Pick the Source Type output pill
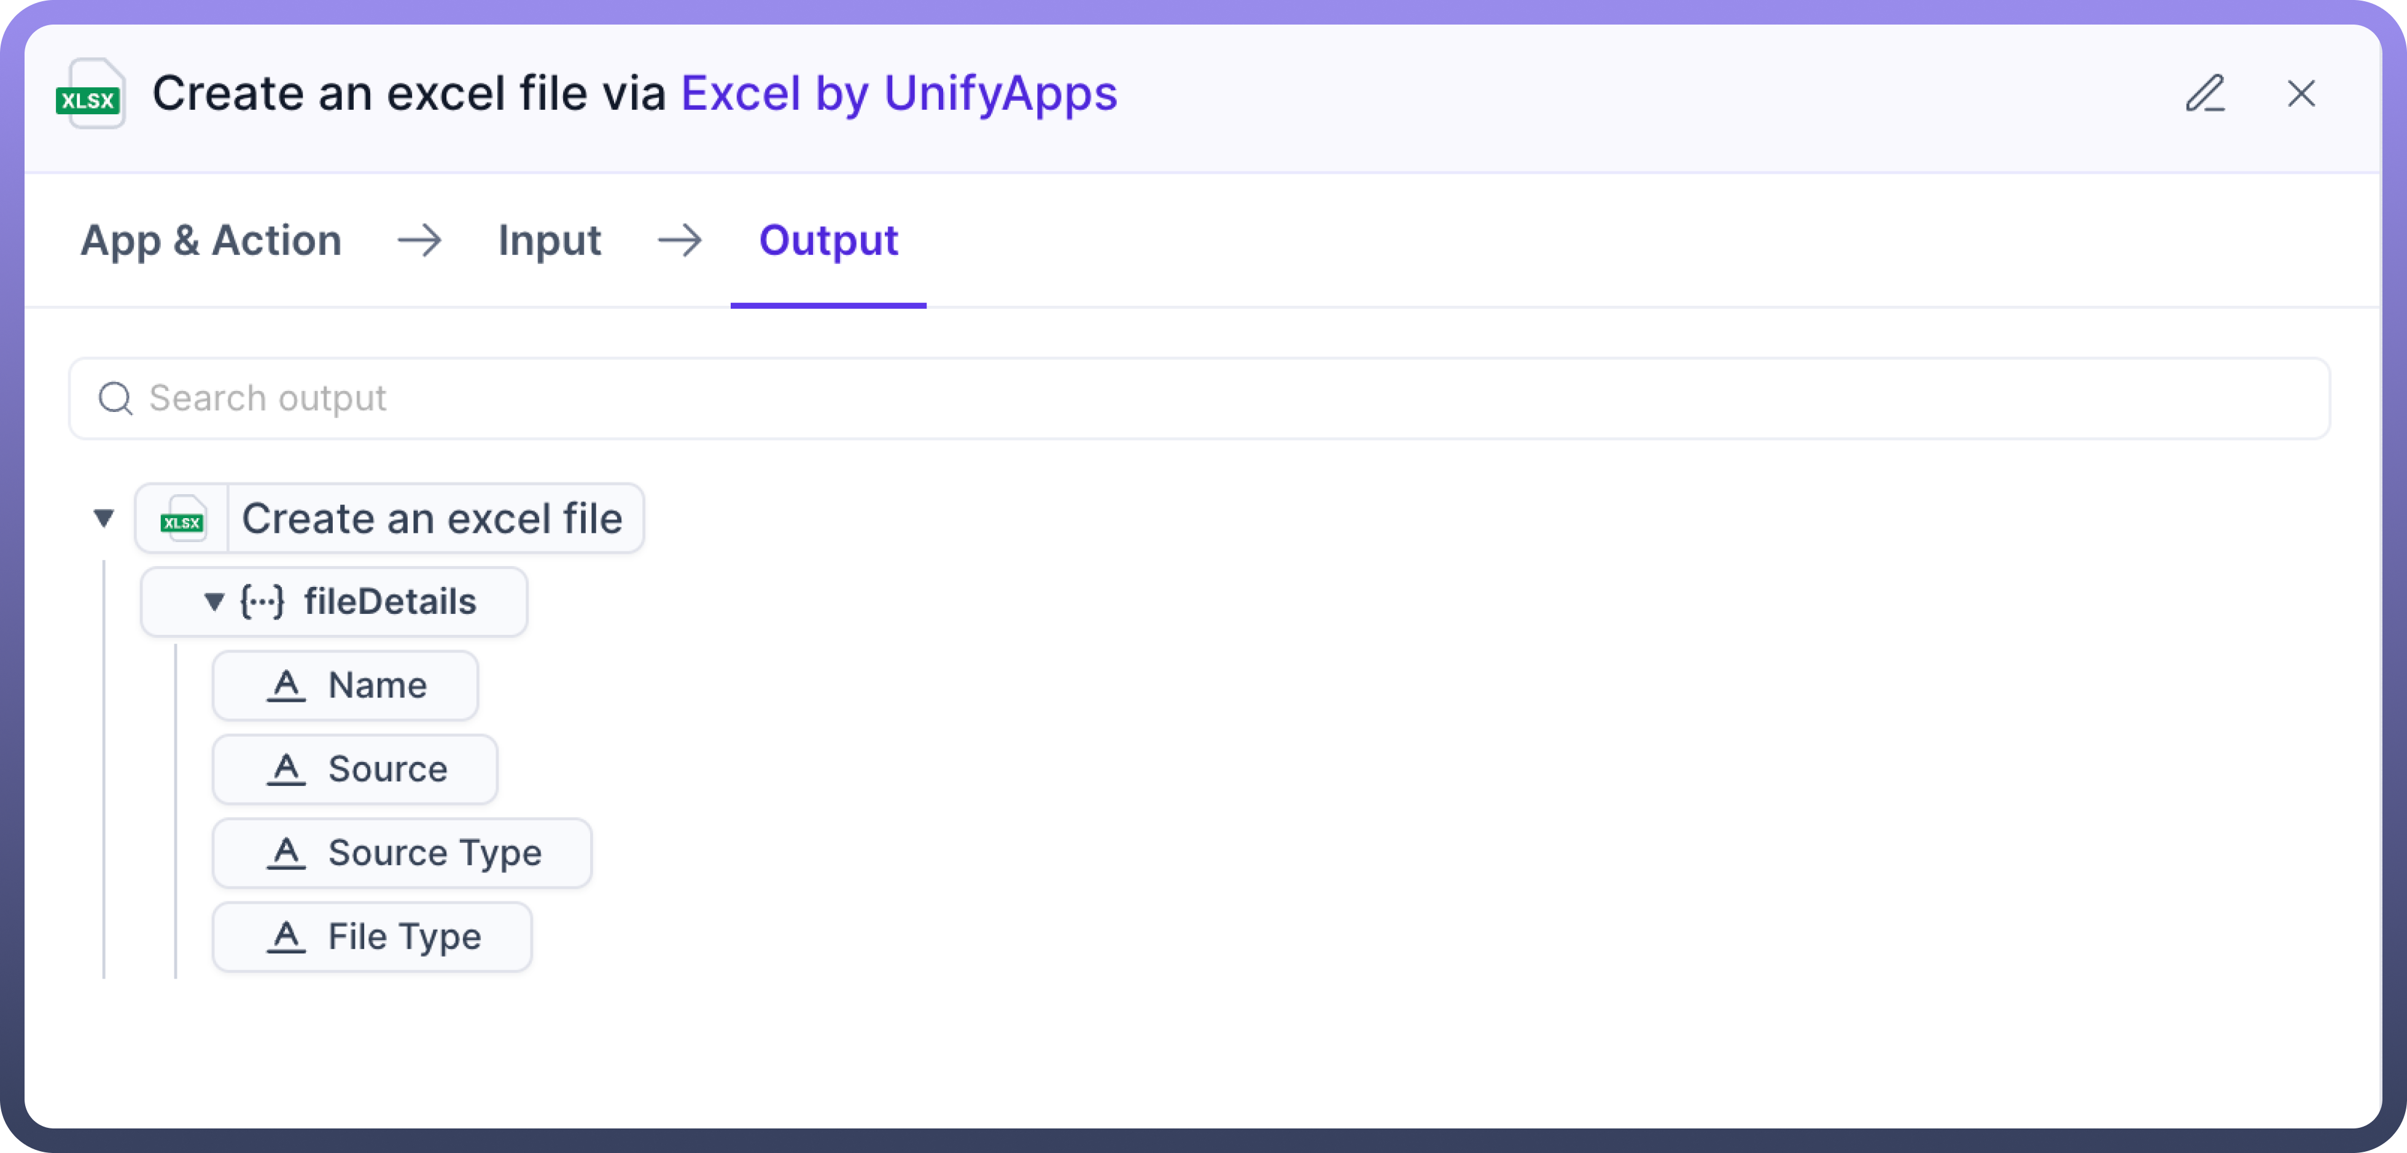Screen dimensions: 2407x1153 coord(435,853)
